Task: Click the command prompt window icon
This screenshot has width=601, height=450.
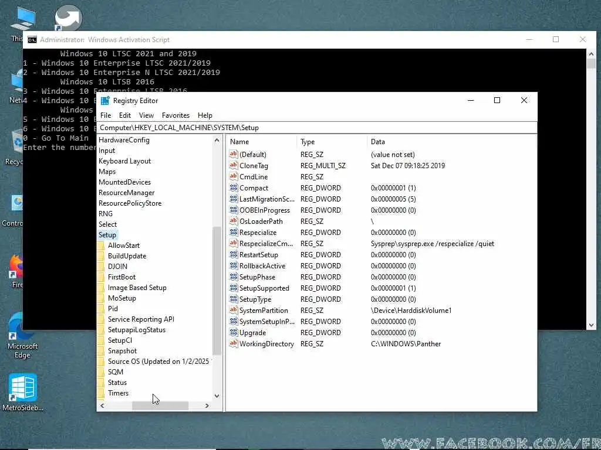Action: (32, 40)
